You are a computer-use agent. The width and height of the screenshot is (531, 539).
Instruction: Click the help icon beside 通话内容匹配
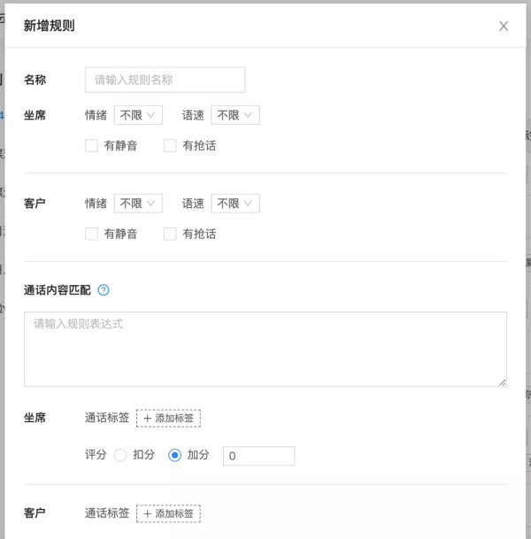pyautogui.click(x=104, y=289)
